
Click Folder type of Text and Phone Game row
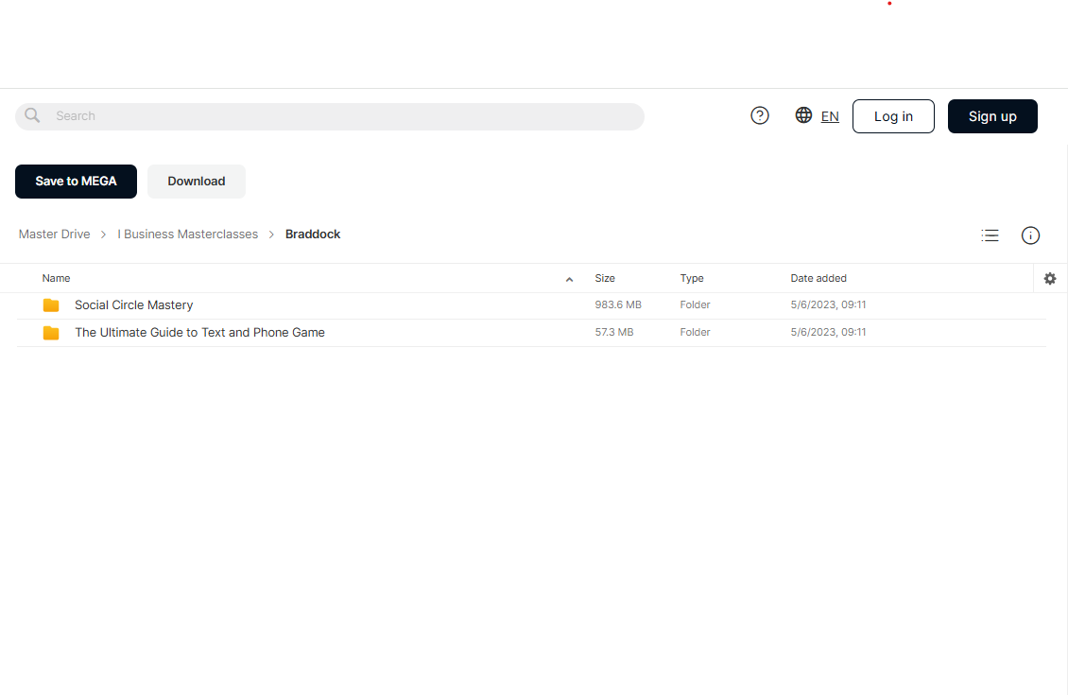click(x=695, y=332)
